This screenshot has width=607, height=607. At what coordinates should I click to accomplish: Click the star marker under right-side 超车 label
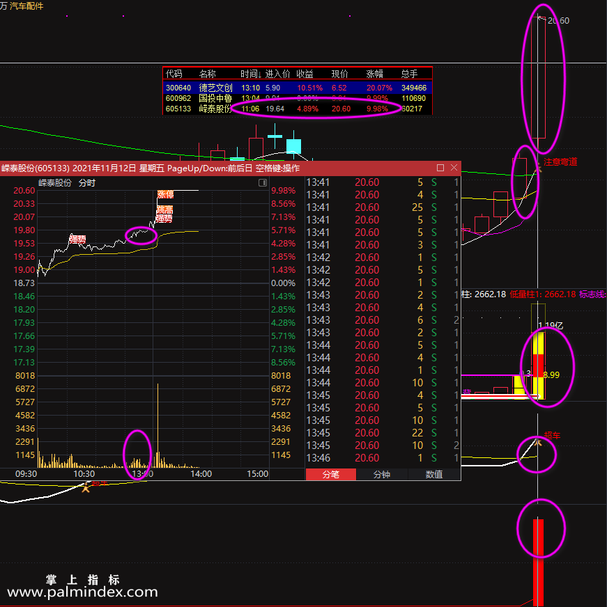(537, 442)
